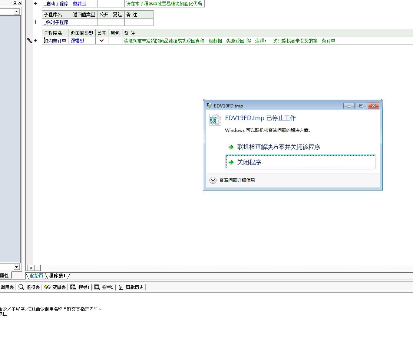Open the 剪辑历史 clipboard history panel

point(132,287)
